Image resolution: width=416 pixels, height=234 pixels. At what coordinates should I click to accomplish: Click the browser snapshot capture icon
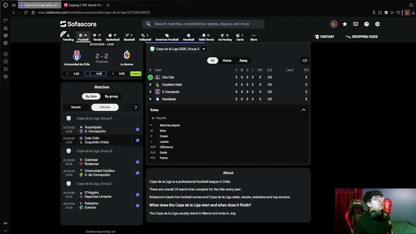[380, 12]
